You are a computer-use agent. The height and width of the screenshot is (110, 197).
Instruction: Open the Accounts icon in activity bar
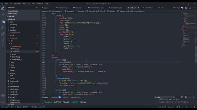3,96
